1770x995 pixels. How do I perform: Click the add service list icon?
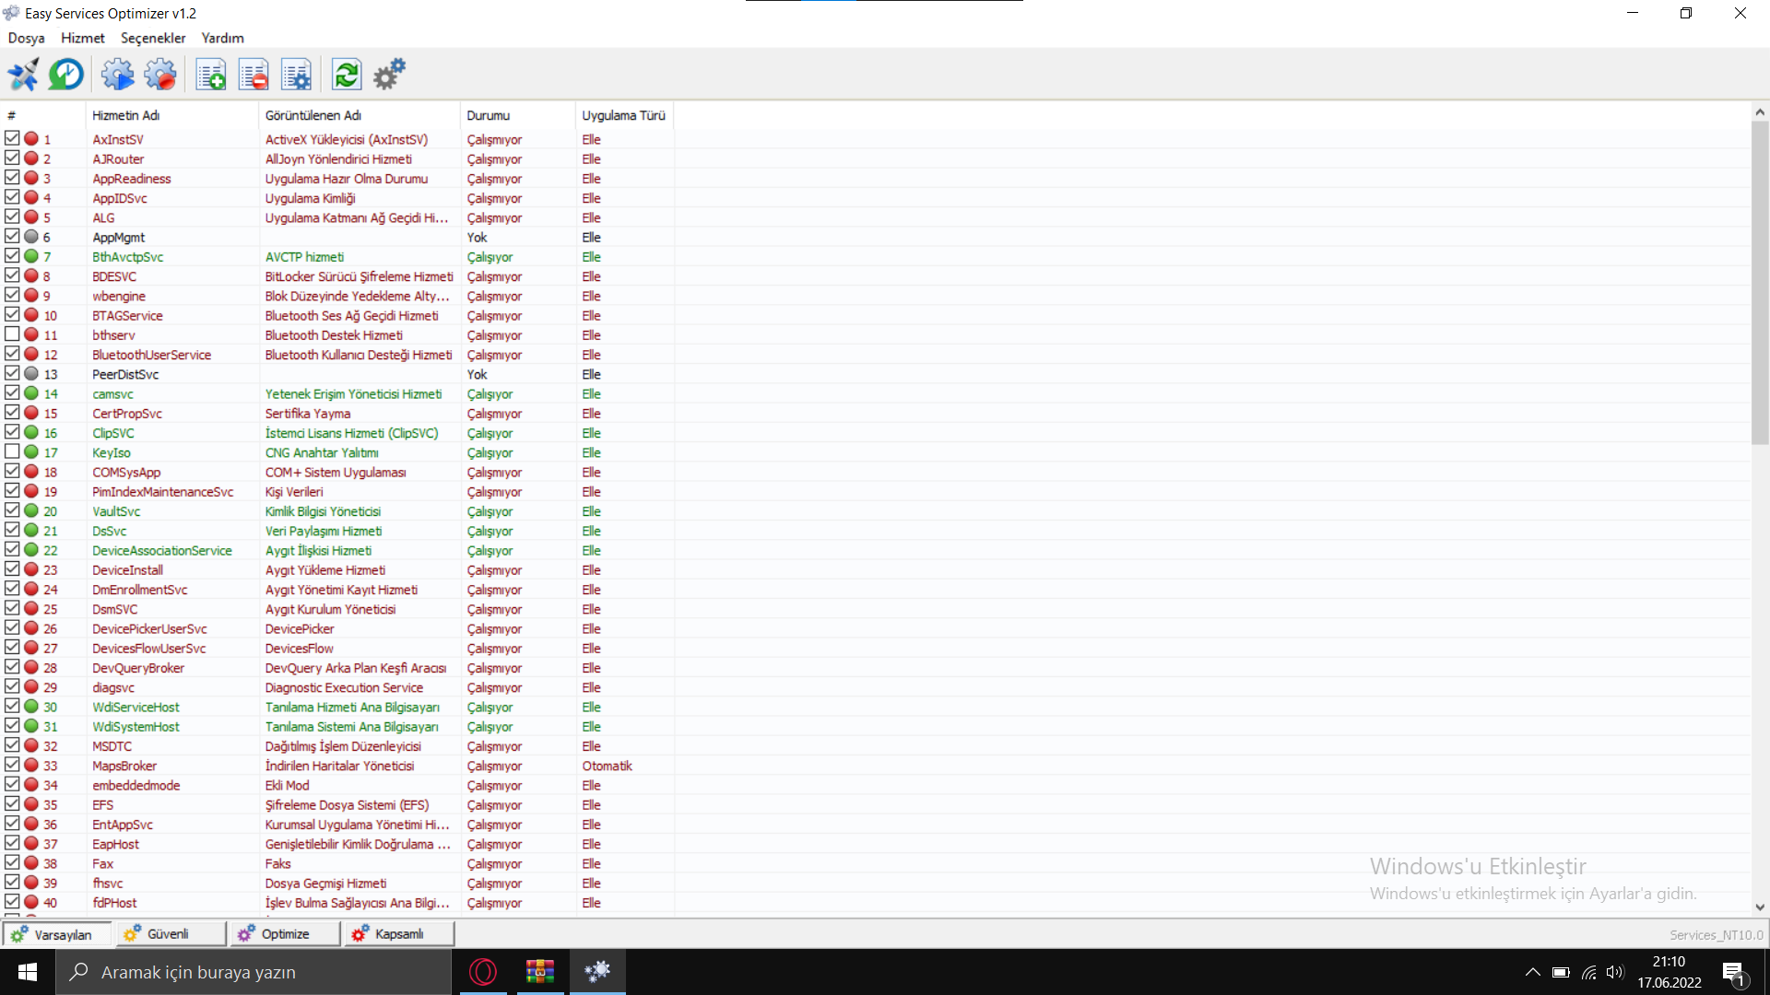[211, 75]
